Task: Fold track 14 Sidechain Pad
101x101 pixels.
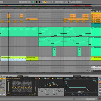Action: pyautogui.click(x=92, y=38)
